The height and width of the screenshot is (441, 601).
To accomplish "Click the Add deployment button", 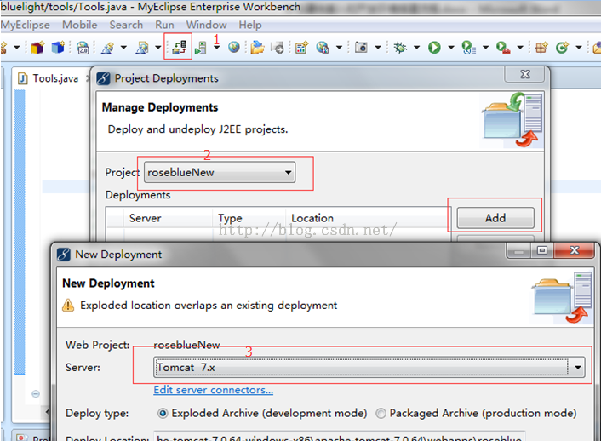I will coord(495,218).
